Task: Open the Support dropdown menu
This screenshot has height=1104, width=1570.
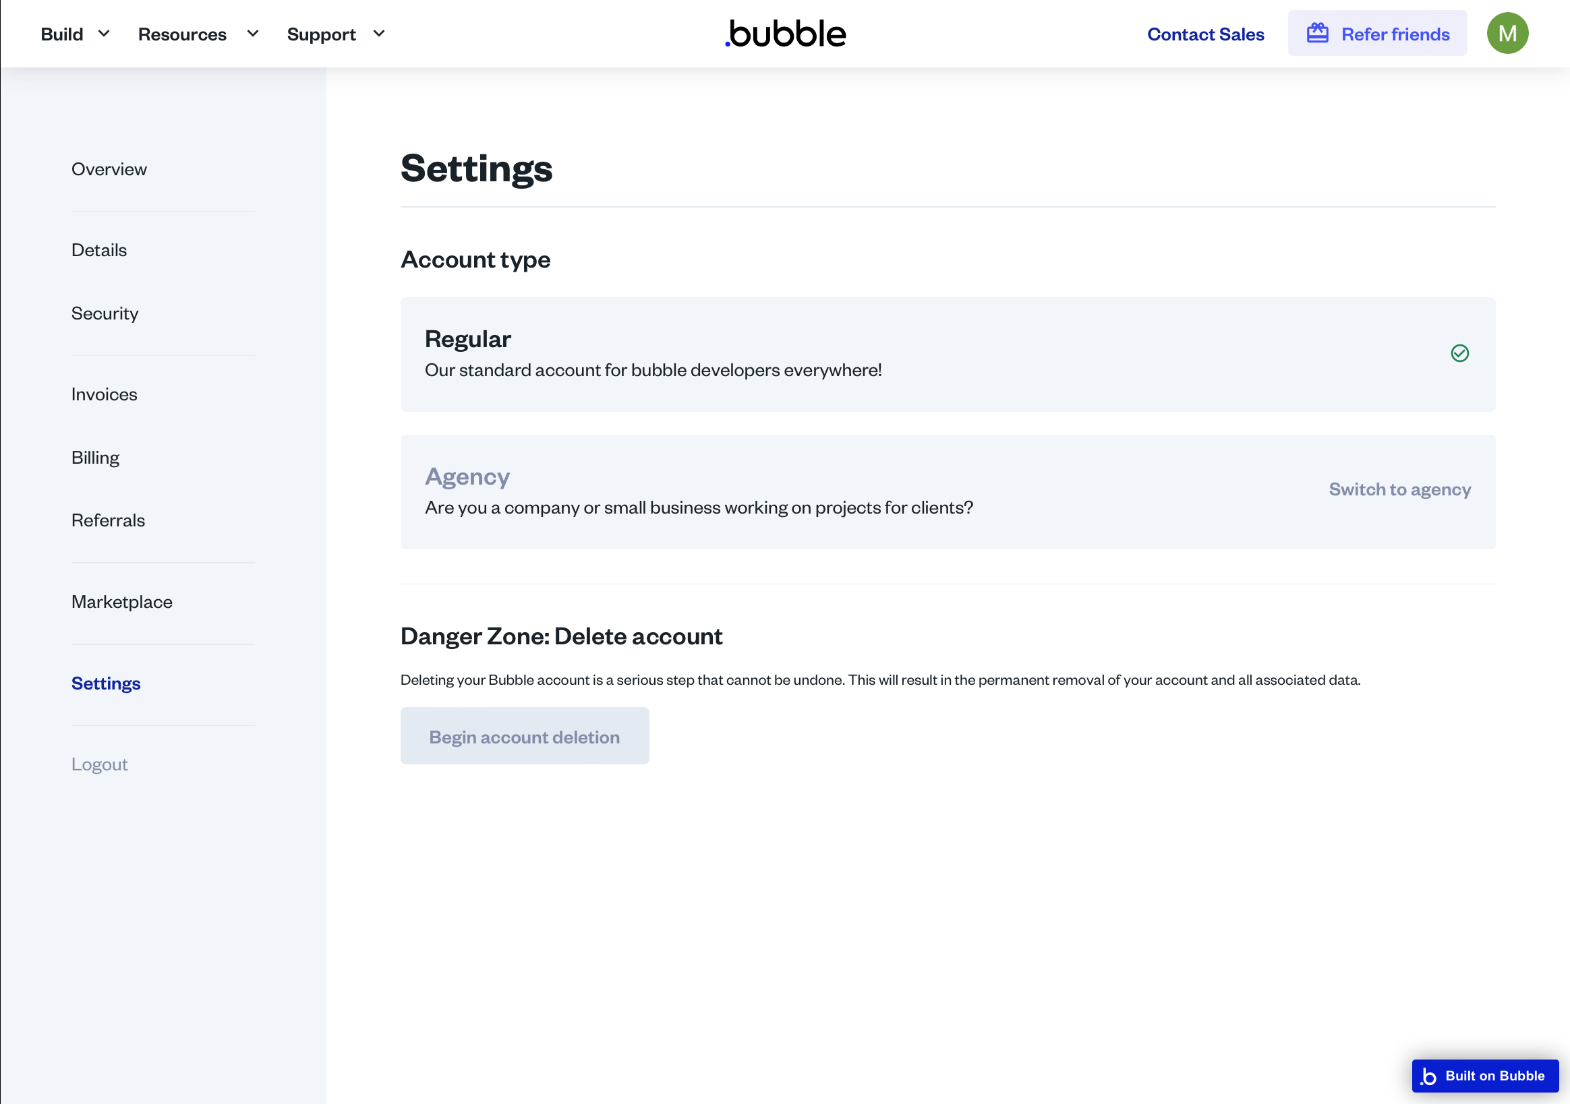Action: [336, 34]
